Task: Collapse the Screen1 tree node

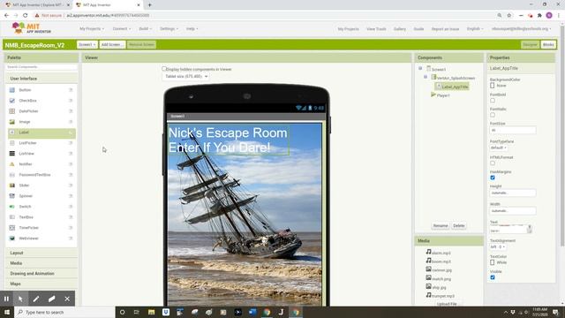Action: pos(420,68)
